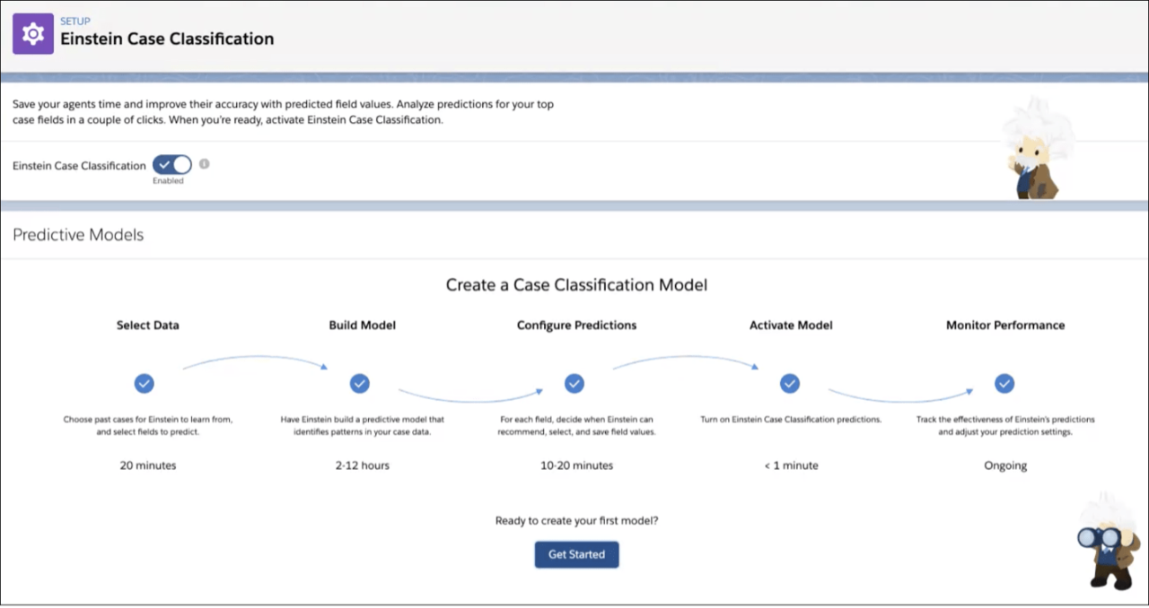Click the '2-12 hours' duration text

(363, 465)
